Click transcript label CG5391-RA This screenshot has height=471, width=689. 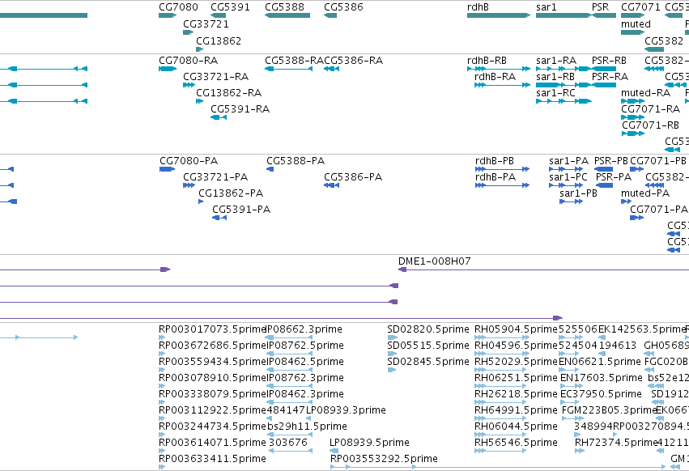pos(240,109)
